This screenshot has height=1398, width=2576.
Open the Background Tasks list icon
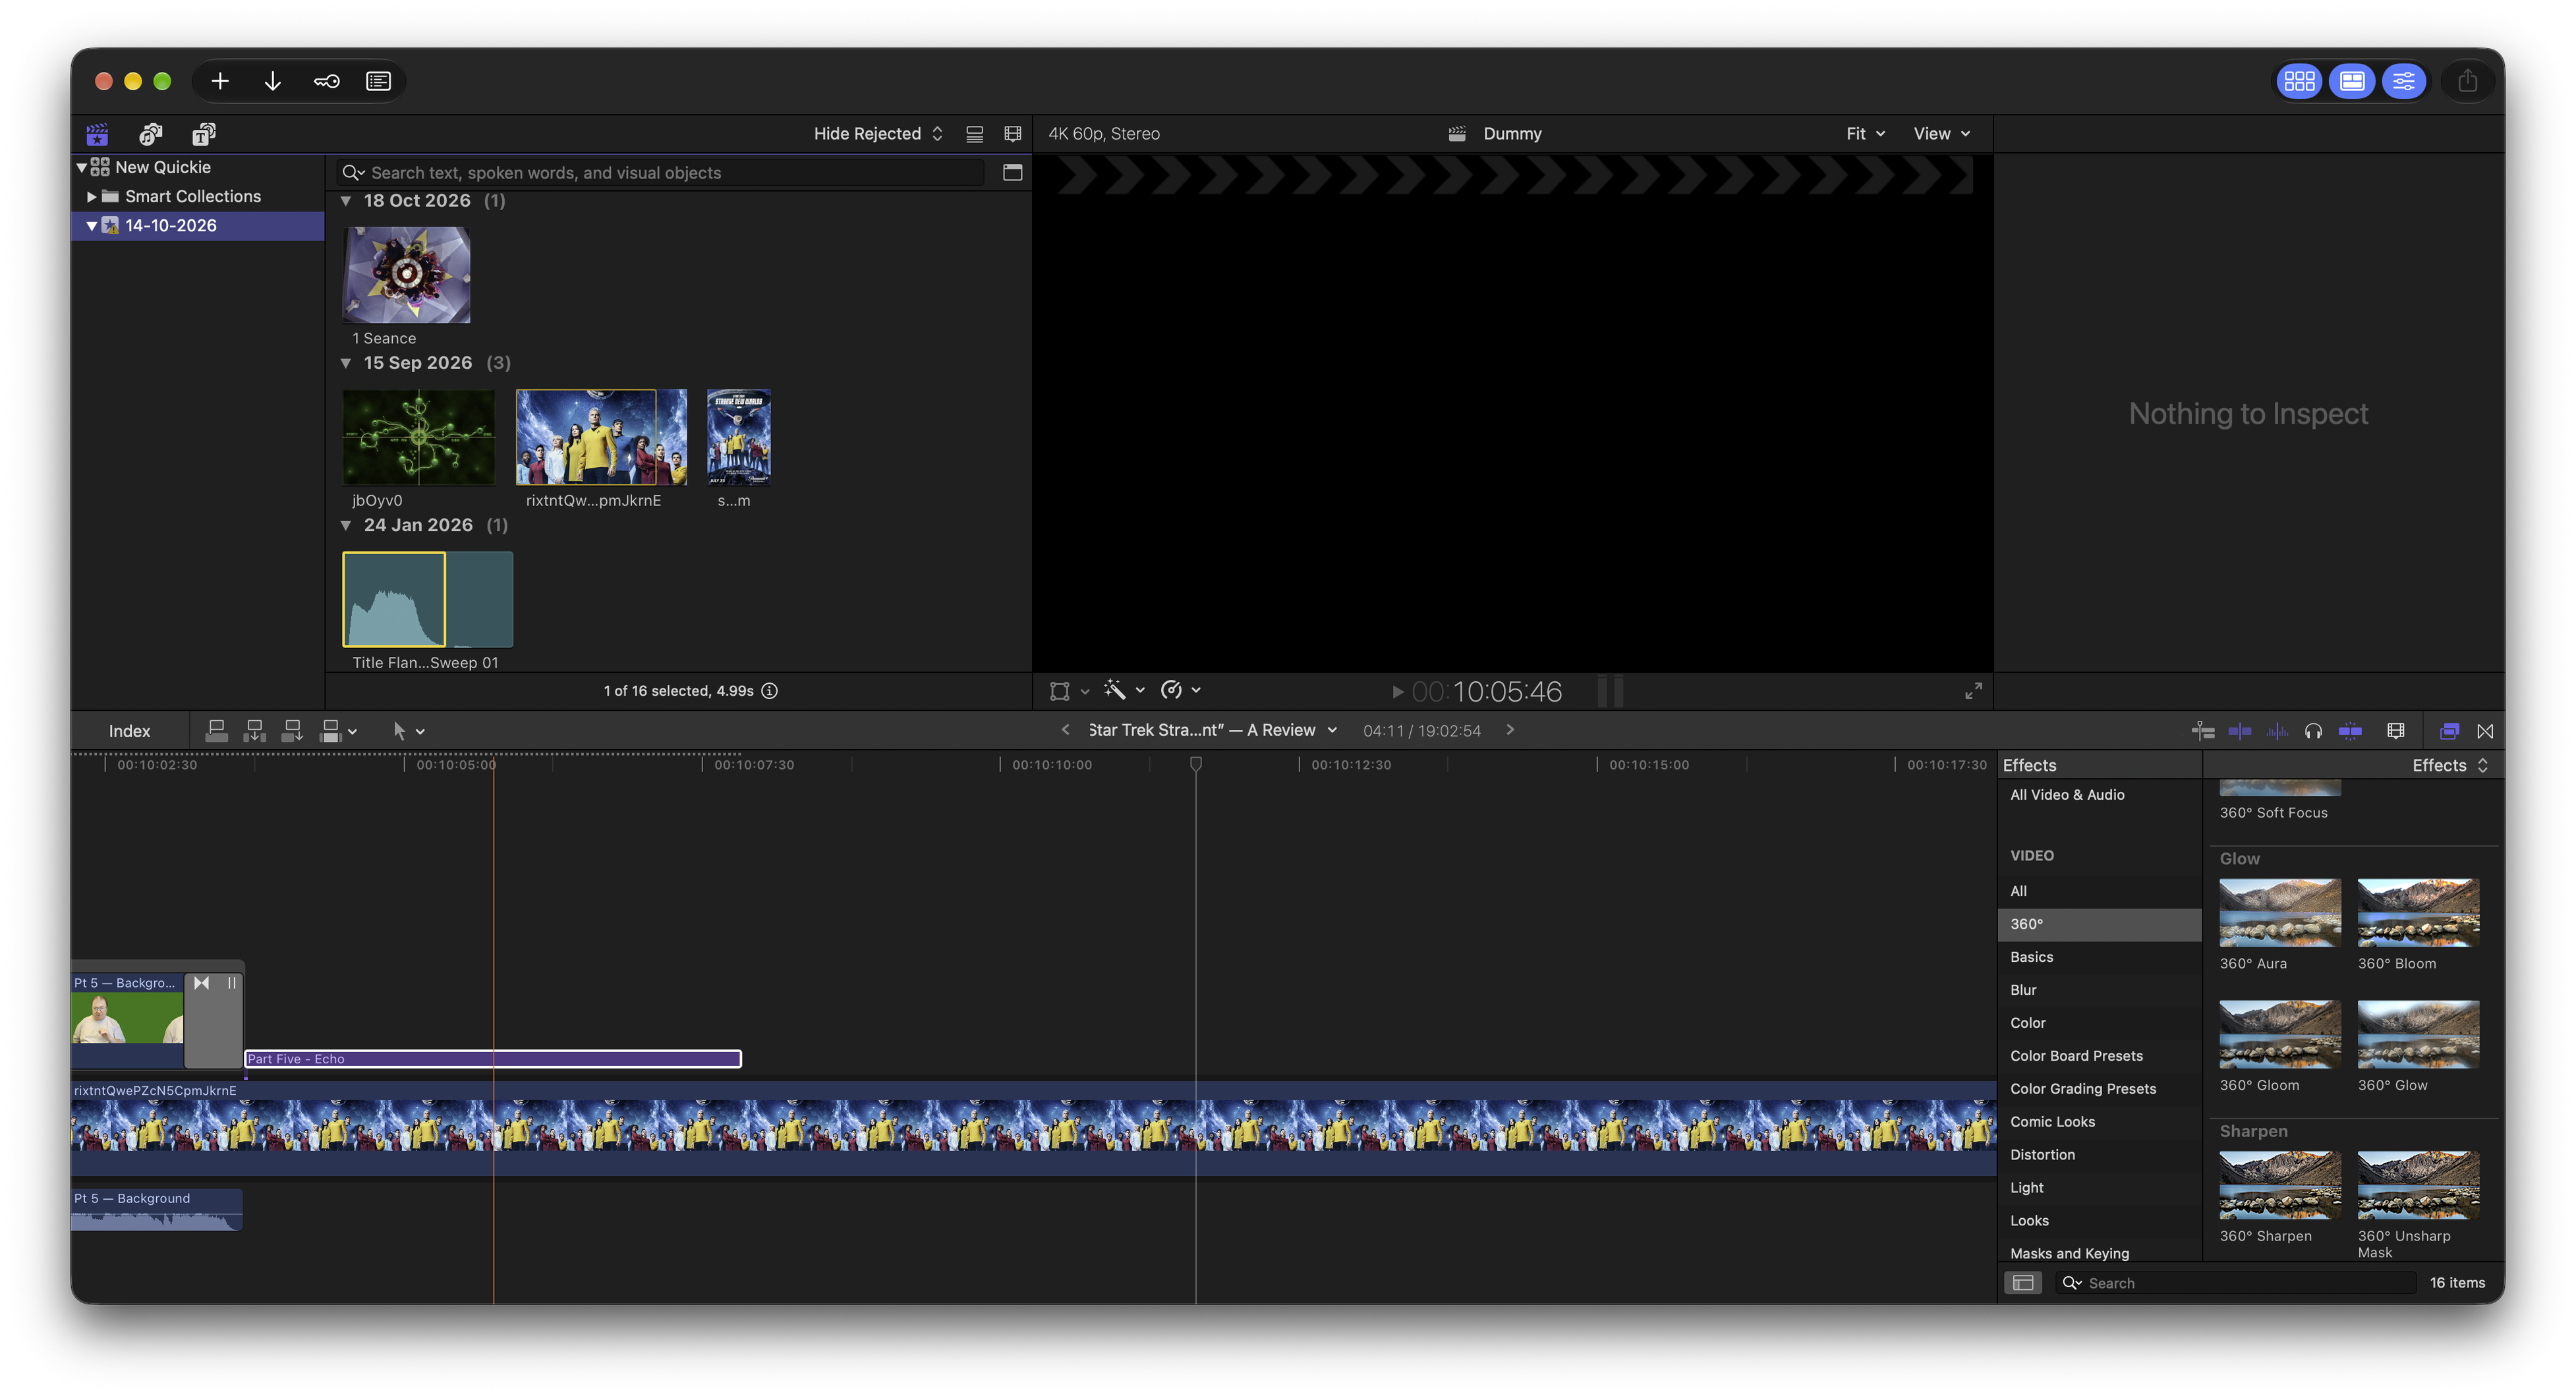click(378, 81)
